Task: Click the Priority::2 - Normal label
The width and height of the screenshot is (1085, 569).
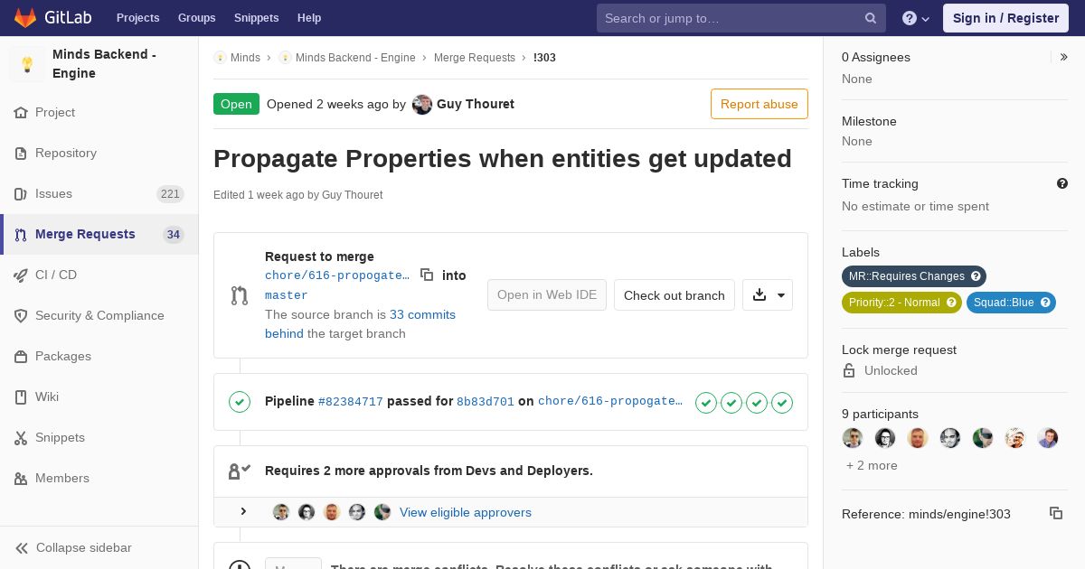Action: (x=901, y=303)
